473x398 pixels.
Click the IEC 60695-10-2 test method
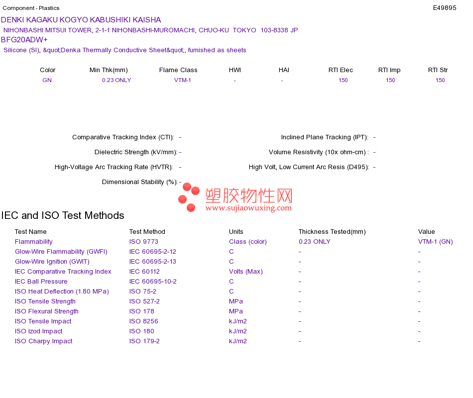pyautogui.click(x=153, y=281)
